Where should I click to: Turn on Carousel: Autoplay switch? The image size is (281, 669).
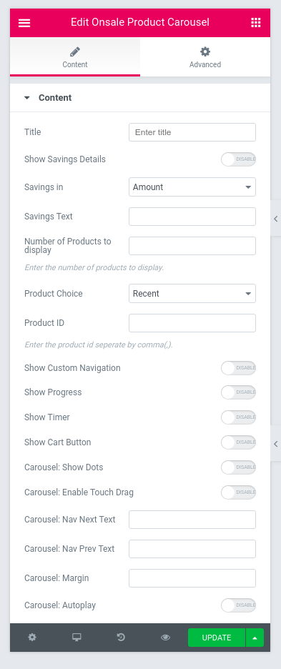point(238,605)
